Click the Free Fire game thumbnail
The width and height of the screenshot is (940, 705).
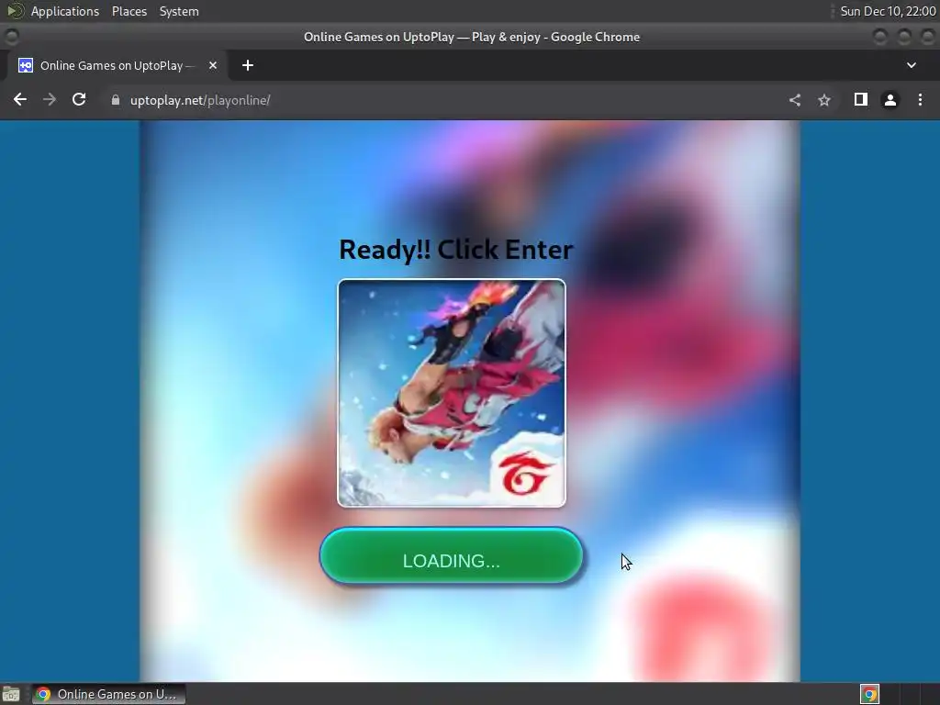(452, 393)
